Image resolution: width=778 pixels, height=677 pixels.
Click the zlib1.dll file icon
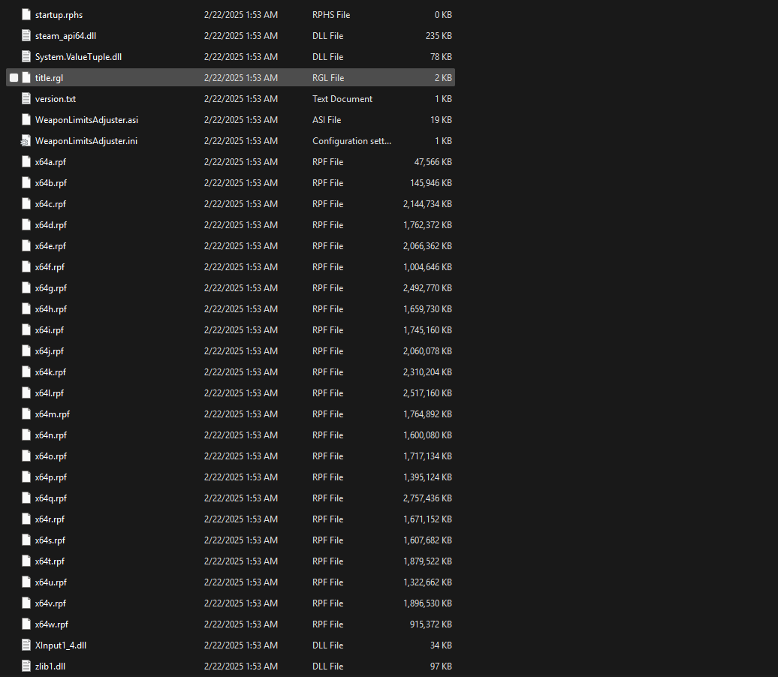[26, 666]
